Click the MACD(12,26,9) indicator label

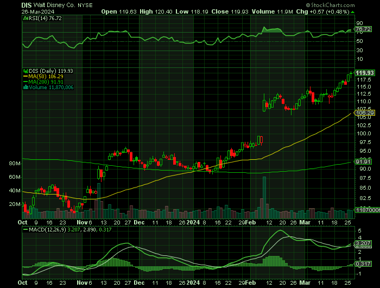[x=48, y=229]
